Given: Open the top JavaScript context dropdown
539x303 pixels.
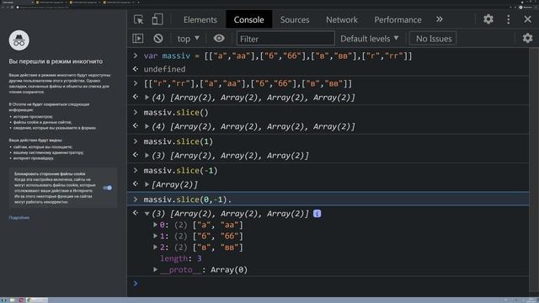Looking at the screenshot, I should (188, 39).
